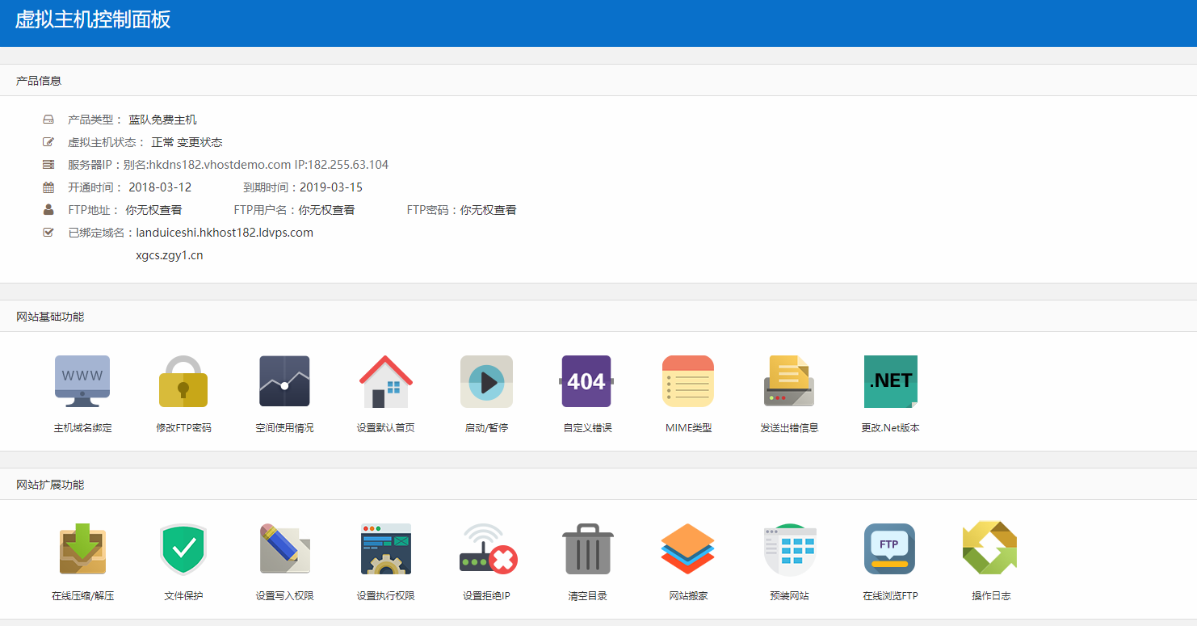Click the 发送出错信息 printer icon

(789, 381)
